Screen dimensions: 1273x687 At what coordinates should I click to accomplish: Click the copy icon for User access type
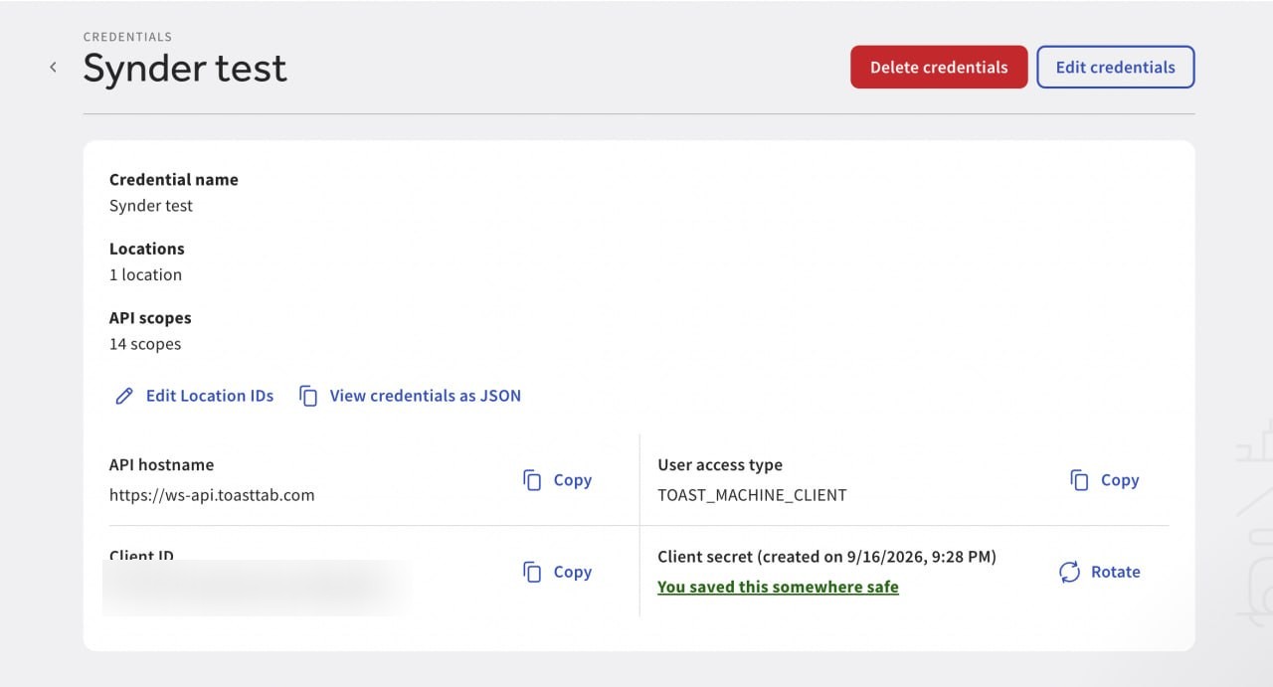coord(1079,480)
